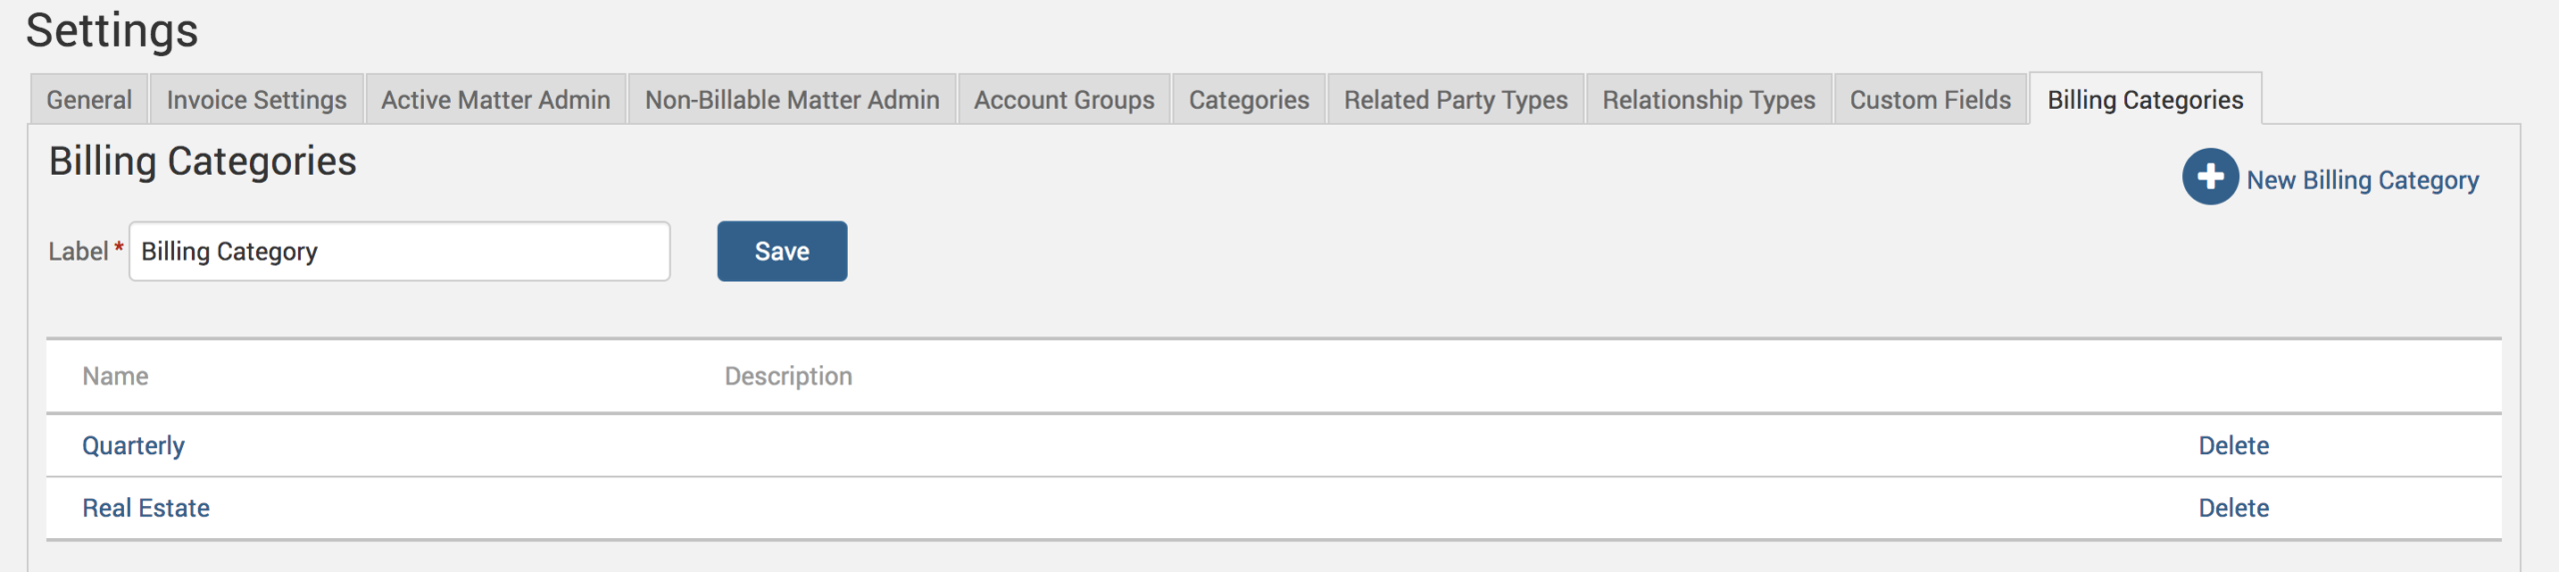This screenshot has height=572, width=2559.
Task: Open the Non-Billable Matter Admin tab
Action: [x=792, y=100]
